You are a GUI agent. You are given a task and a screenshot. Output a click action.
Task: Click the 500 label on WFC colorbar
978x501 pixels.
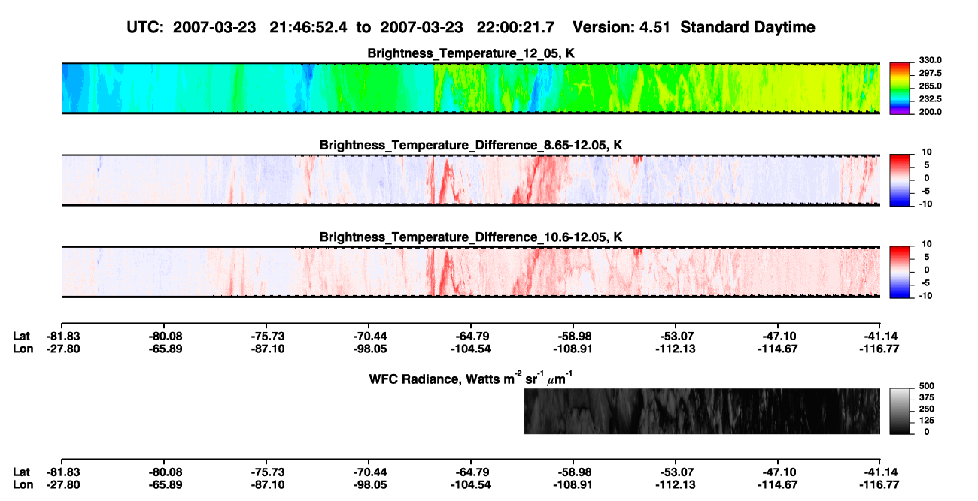pos(927,386)
